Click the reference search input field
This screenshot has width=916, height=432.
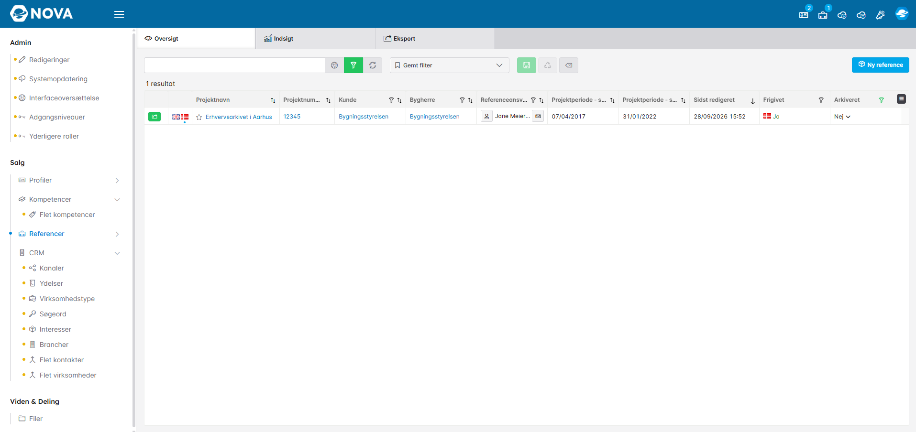pos(234,65)
